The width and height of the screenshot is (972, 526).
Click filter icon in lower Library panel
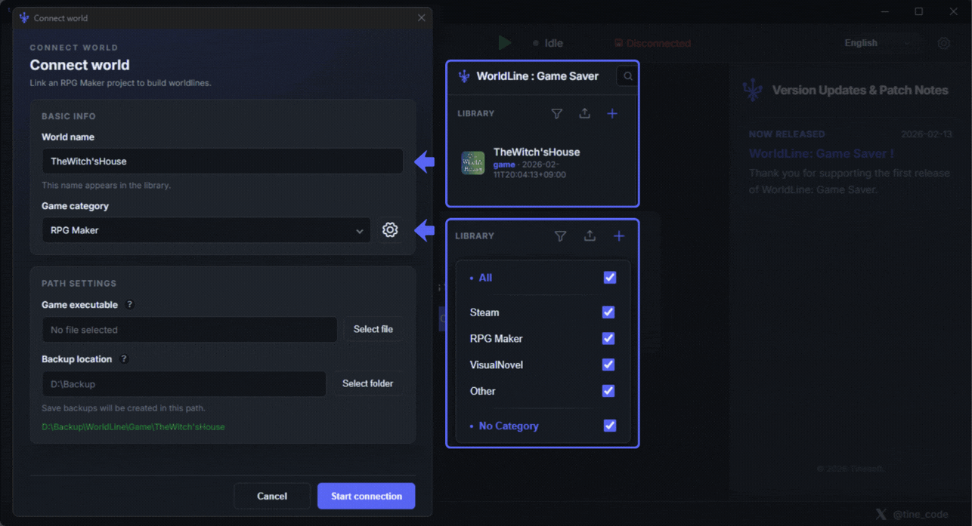561,236
